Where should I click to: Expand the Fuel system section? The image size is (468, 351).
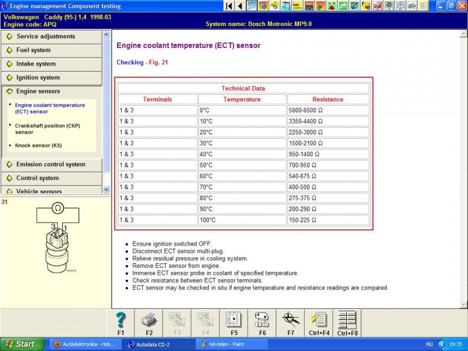click(x=51, y=50)
